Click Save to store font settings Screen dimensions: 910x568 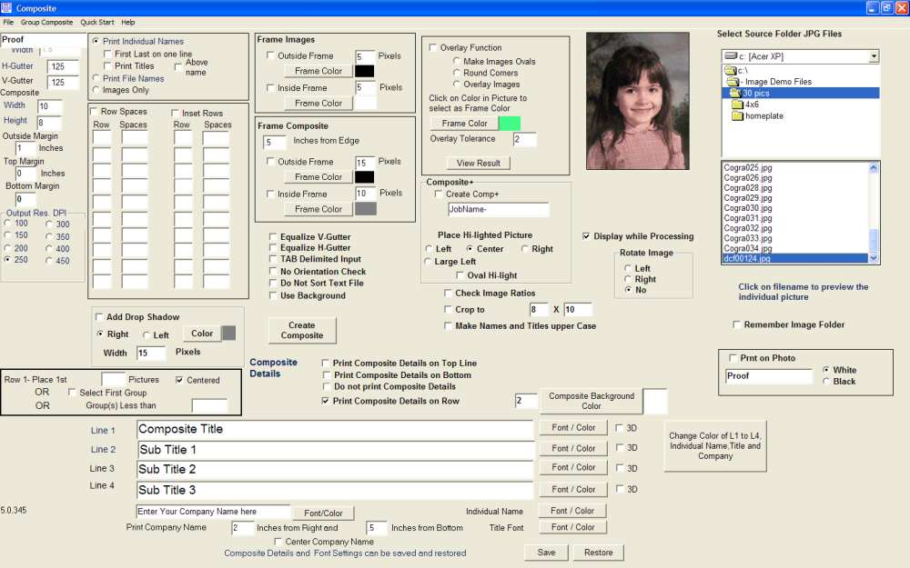point(546,553)
